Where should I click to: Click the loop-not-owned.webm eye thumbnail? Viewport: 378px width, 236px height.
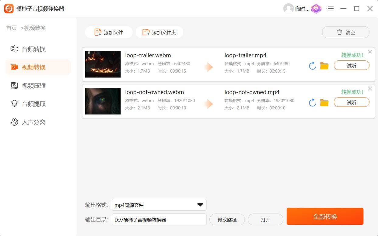pyautogui.click(x=103, y=101)
